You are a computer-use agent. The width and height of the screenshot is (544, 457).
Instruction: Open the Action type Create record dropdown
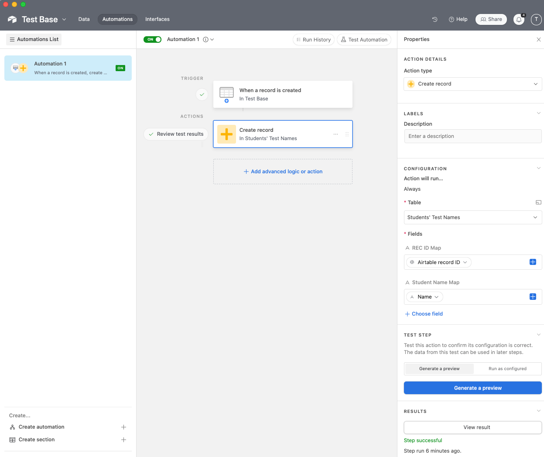[x=473, y=84]
